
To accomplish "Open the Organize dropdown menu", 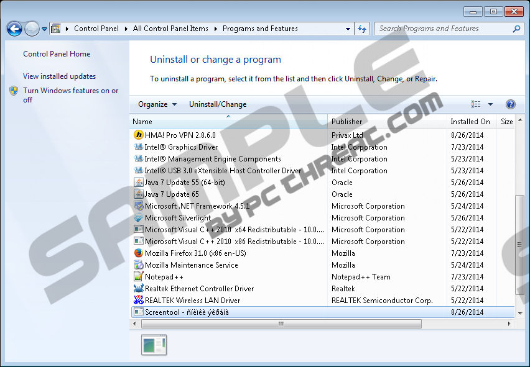I will coord(157,104).
